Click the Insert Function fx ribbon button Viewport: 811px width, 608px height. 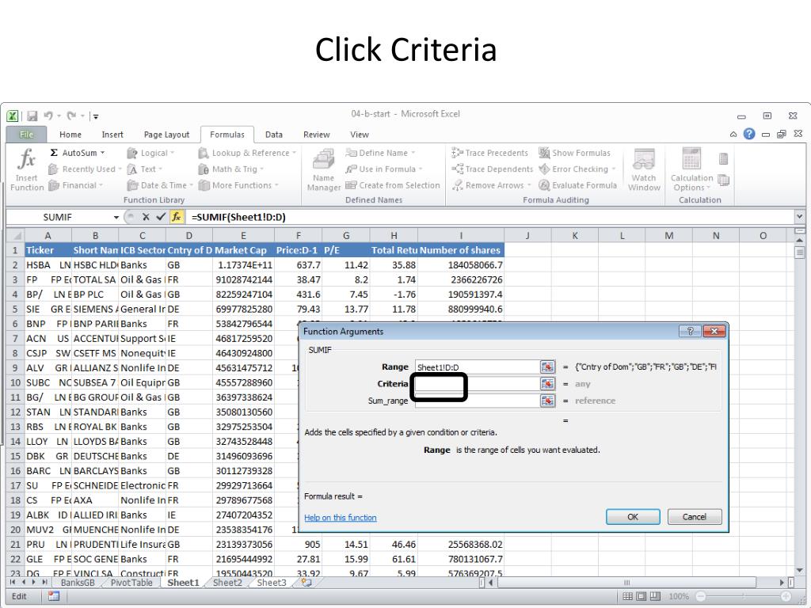26,169
